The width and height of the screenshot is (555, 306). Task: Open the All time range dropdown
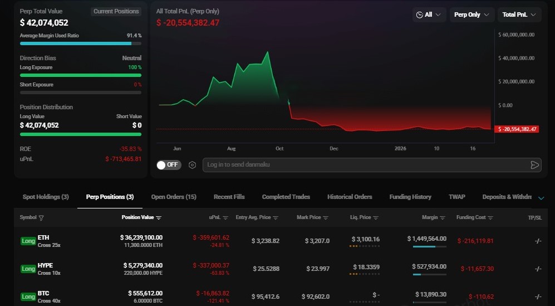pos(429,14)
